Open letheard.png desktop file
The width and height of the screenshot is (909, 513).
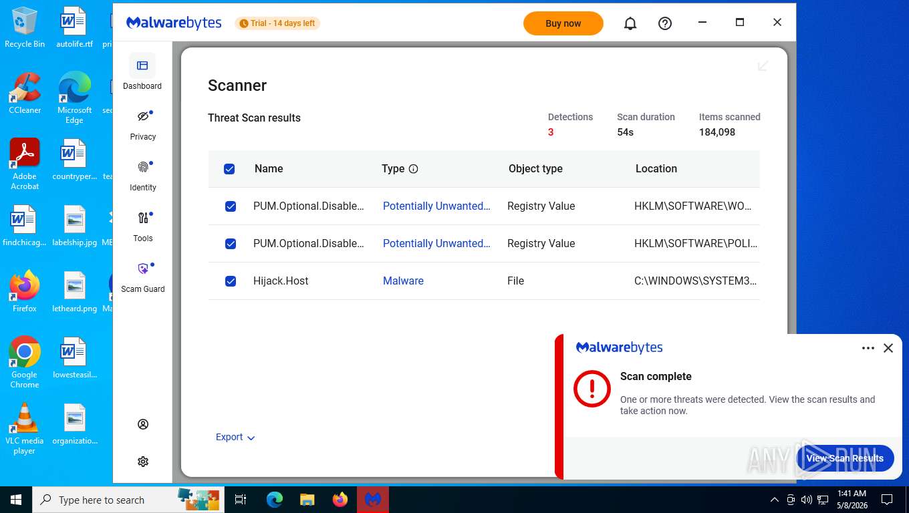coord(74,292)
